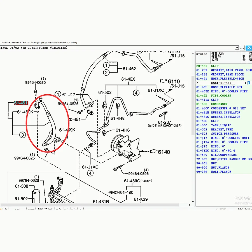The height and width of the screenshot is (252, 252).
Task: Select the CONDENSER & OIL SET row
Action: tap(224, 108)
